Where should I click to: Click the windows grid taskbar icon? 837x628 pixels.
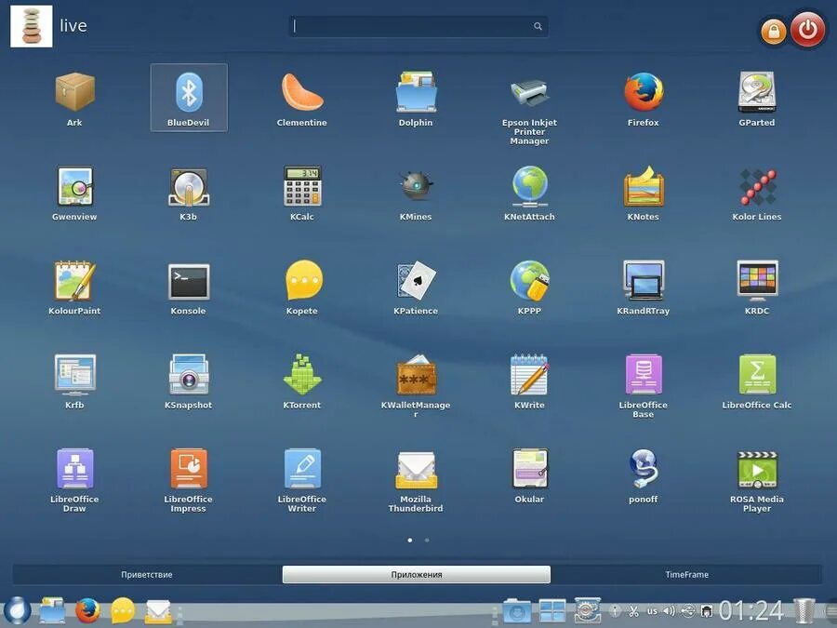coord(552,610)
